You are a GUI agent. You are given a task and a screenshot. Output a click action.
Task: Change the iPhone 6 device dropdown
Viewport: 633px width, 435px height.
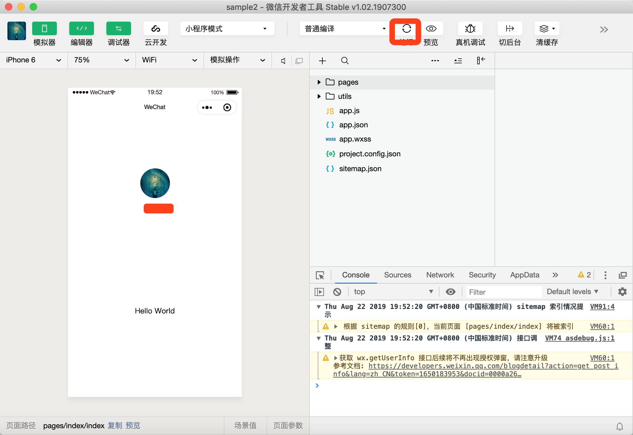(x=34, y=60)
